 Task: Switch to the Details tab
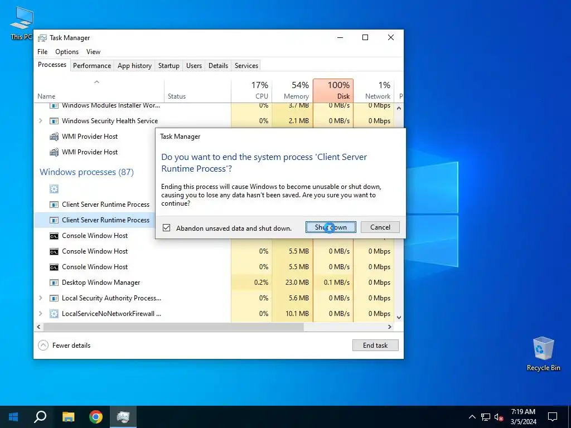pyautogui.click(x=218, y=66)
